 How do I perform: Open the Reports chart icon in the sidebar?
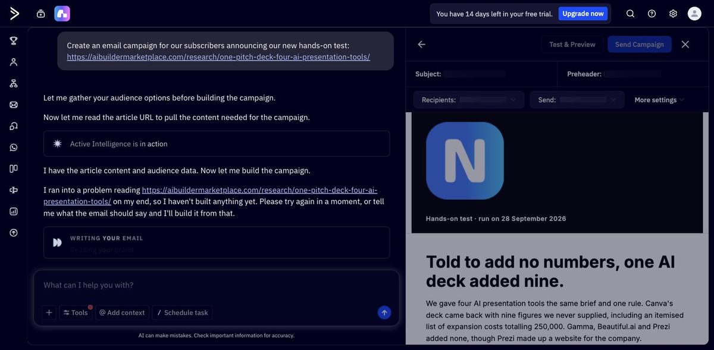point(14,211)
